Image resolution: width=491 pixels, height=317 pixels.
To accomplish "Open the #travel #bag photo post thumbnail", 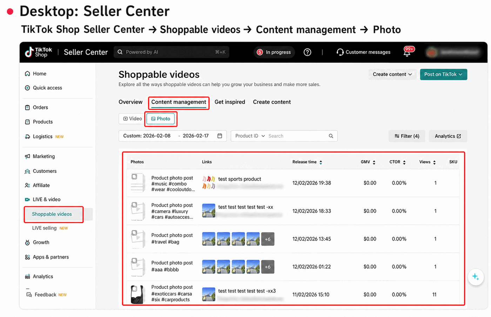I will pyautogui.click(x=138, y=239).
